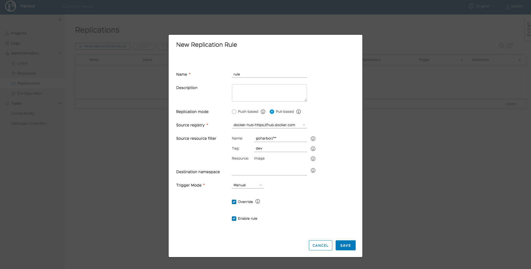Click the Tag filter field

(280, 148)
